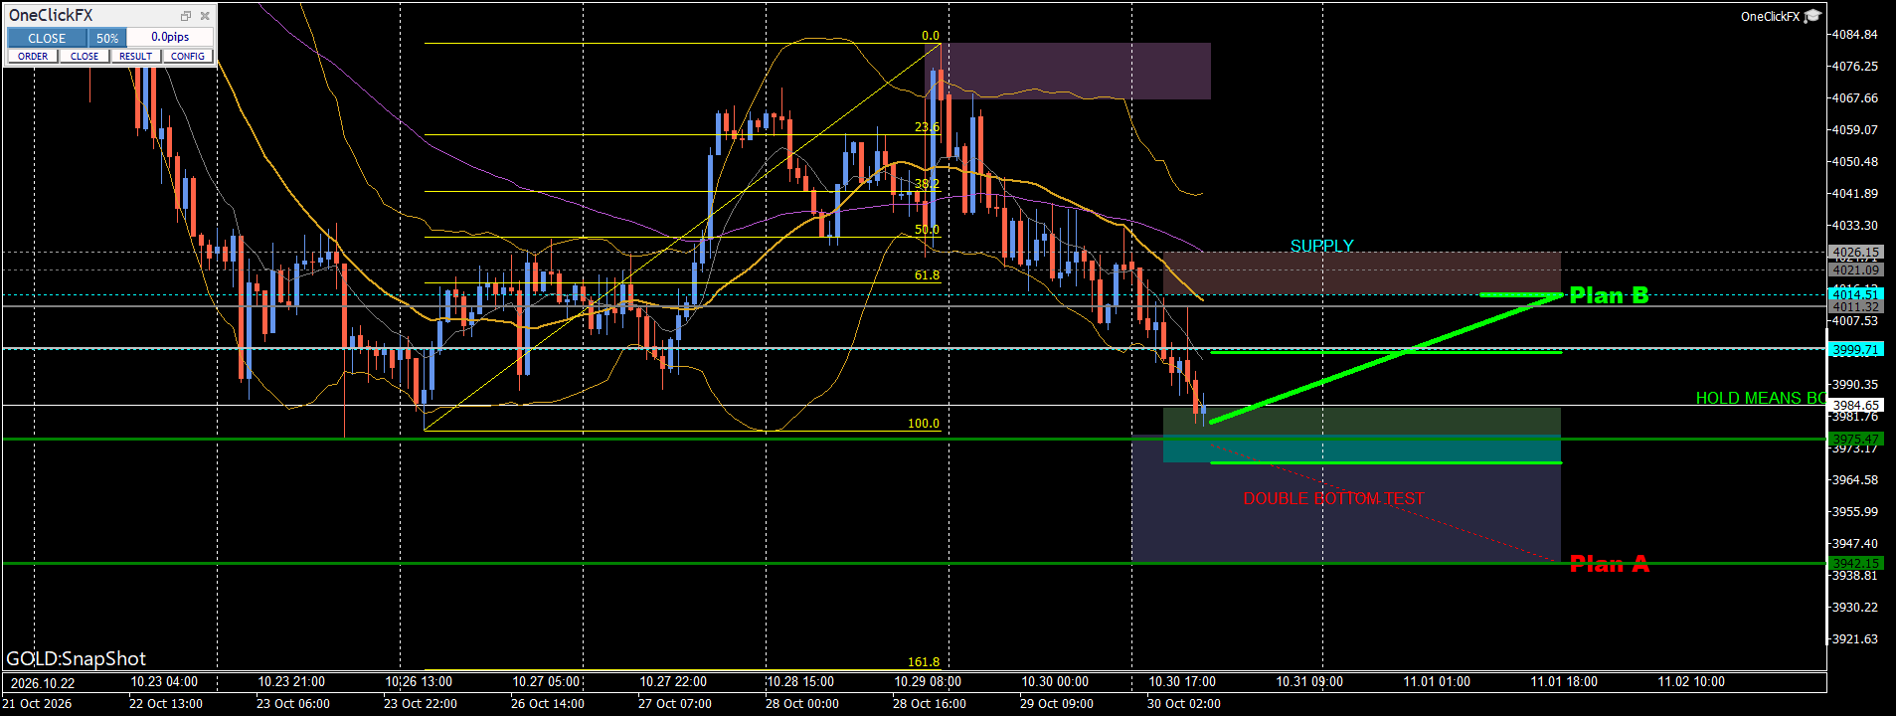
Task: Click the 23 Oct 22:00 time label
Action: [420, 703]
